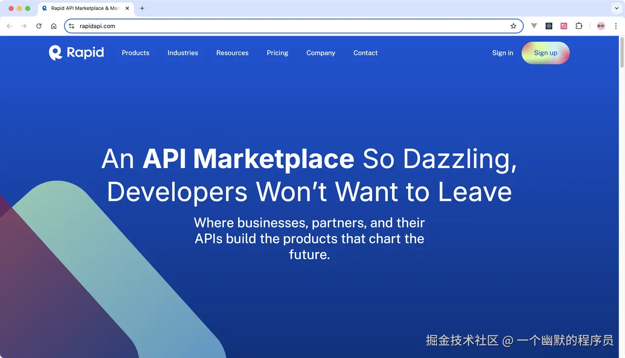Viewport: 625px width, 358px height.
Task: Bookmark the page with the star icon
Action: coord(513,25)
